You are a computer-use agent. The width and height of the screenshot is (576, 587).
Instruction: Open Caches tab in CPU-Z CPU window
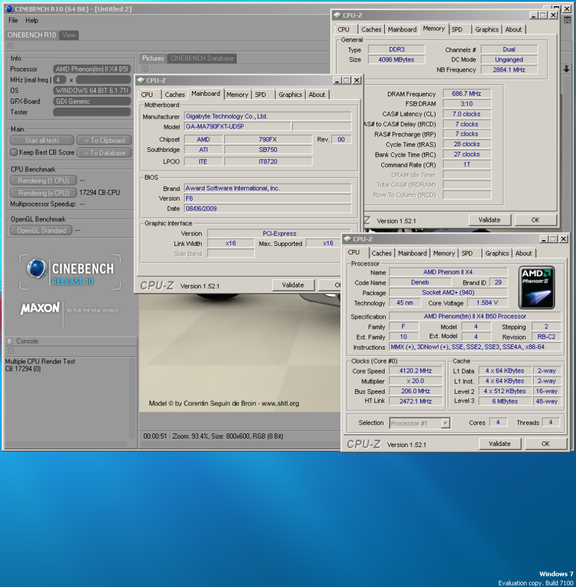pyautogui.click(x=381, y=253)
